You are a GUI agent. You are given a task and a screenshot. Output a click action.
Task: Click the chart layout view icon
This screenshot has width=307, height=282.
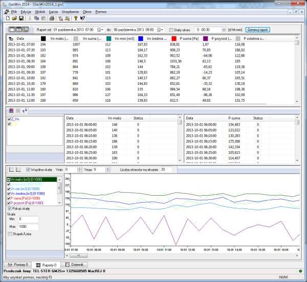(x=26, y=30)
